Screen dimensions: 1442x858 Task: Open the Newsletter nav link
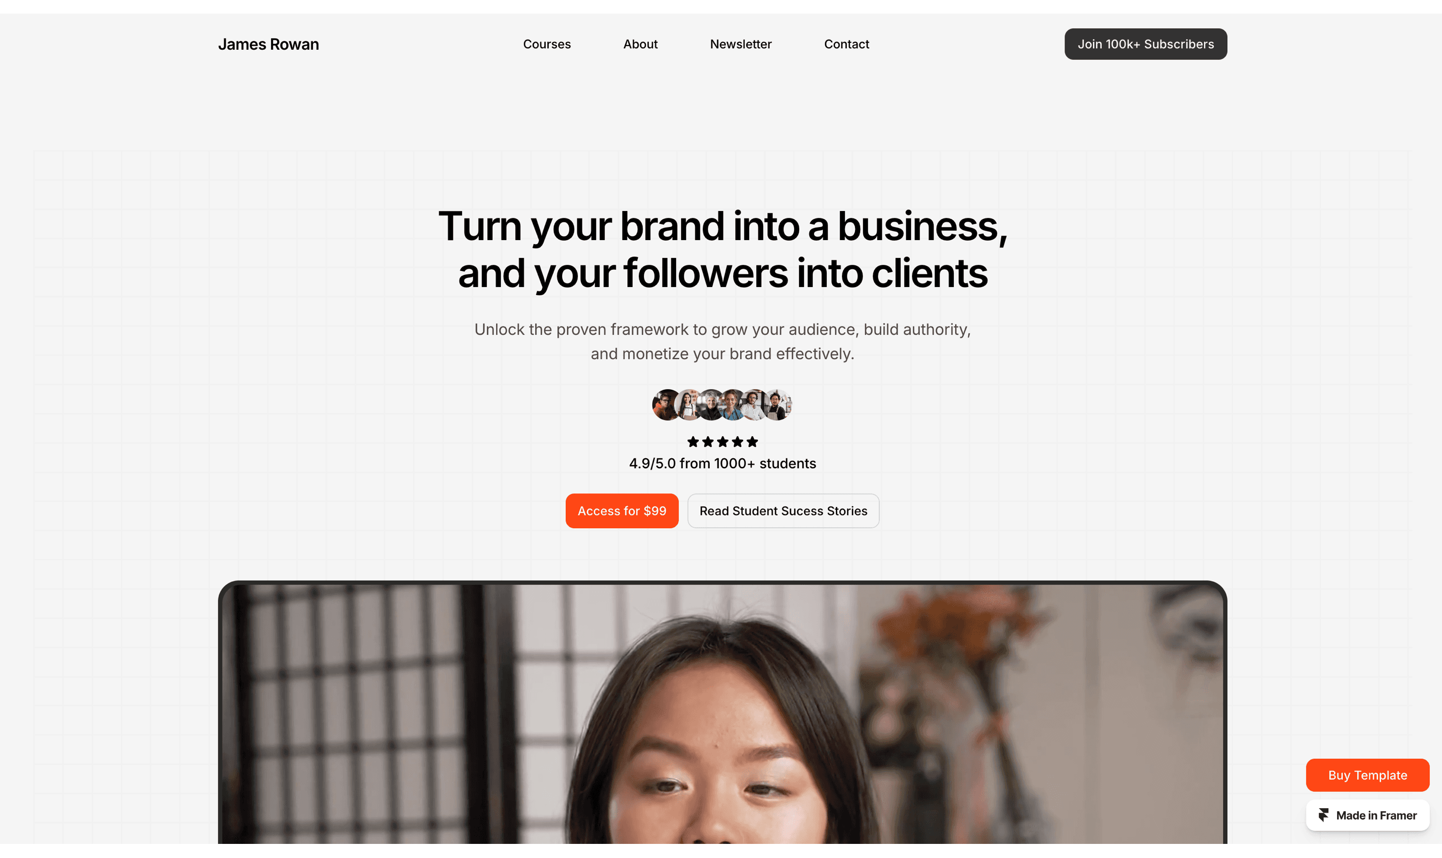coord(740,44)
